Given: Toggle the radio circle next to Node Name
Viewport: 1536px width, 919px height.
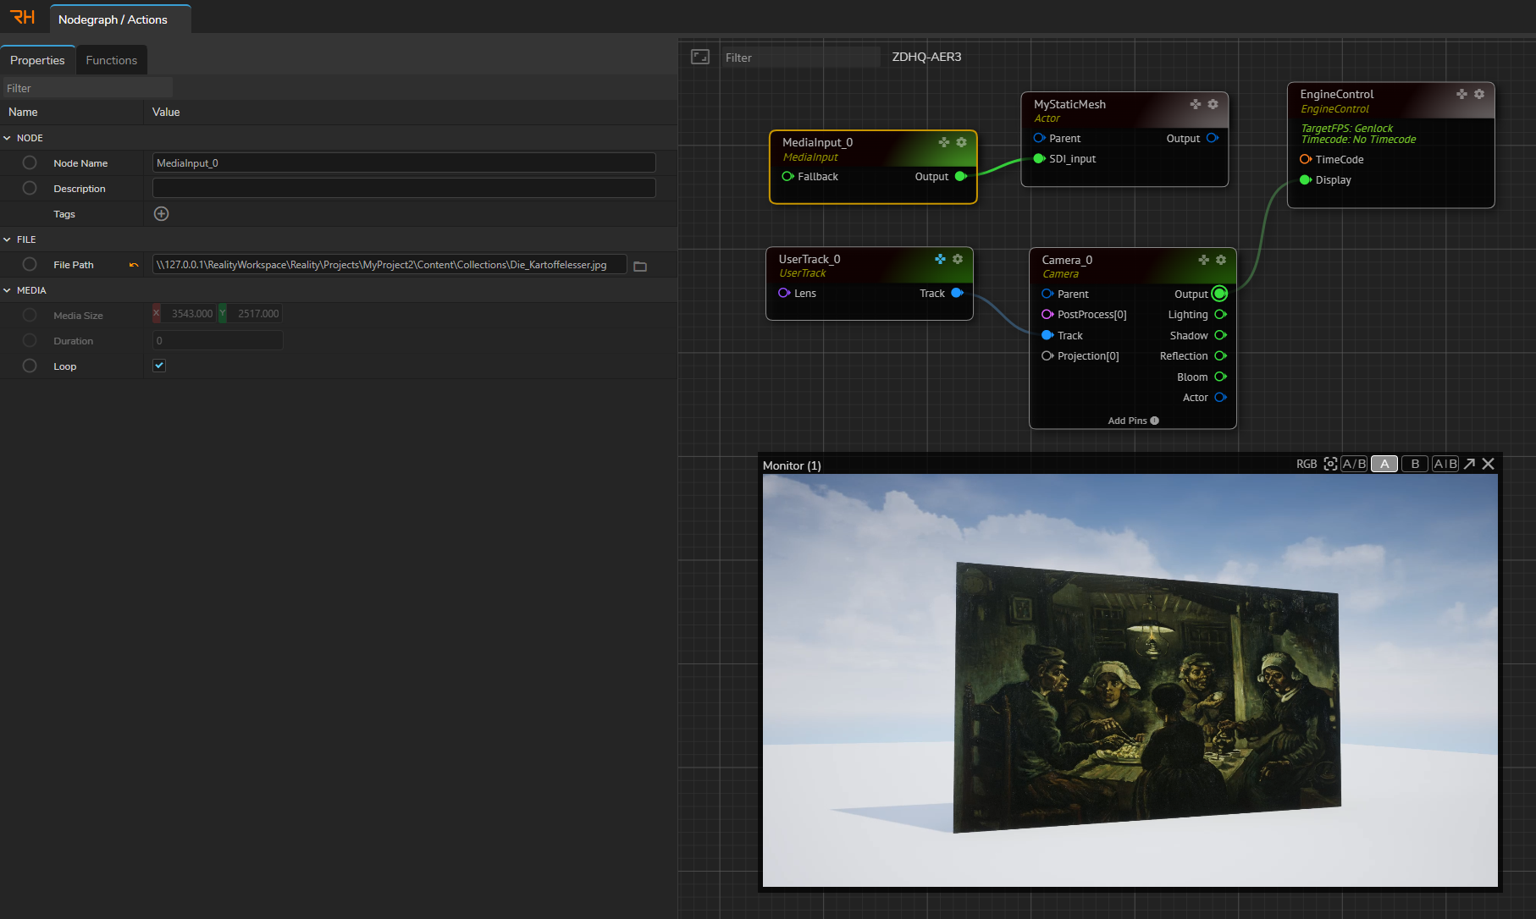Looking at the screenshot, I should [x=30, y=162].
